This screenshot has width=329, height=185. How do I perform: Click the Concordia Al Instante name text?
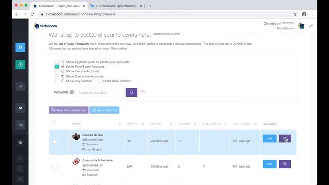click(97, 160)
